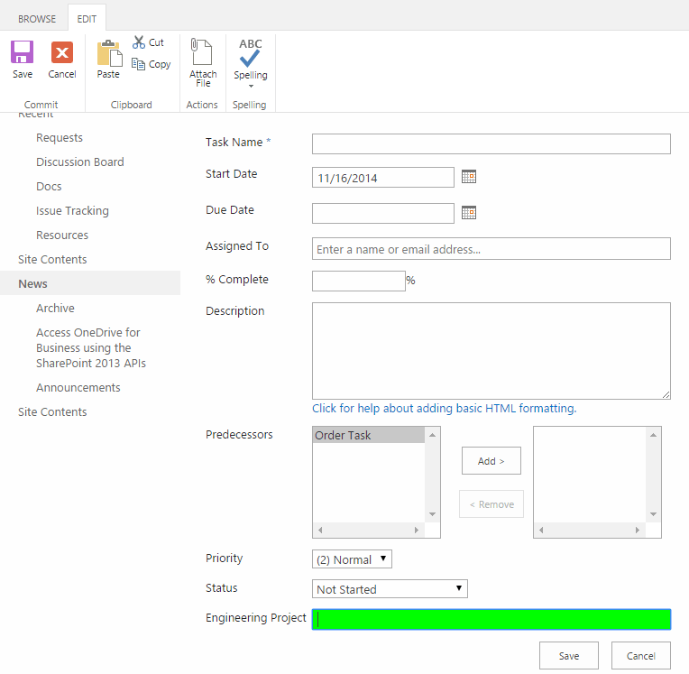689x674 pixels.
Task: Click the Add > predecessors button
Action: coord(491,461)
